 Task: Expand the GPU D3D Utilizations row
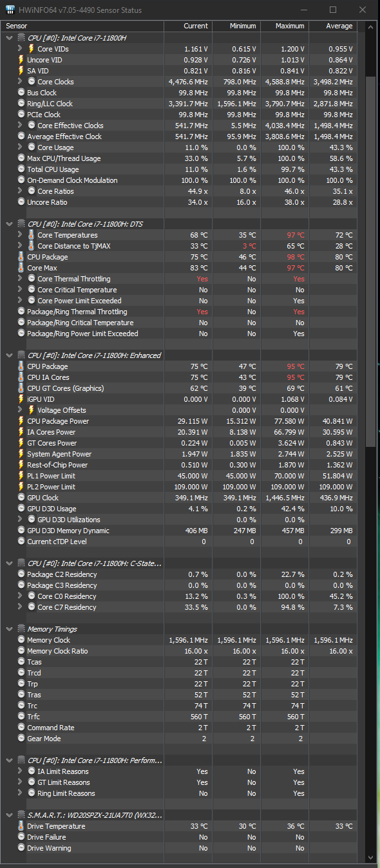[x=20, y=520]
